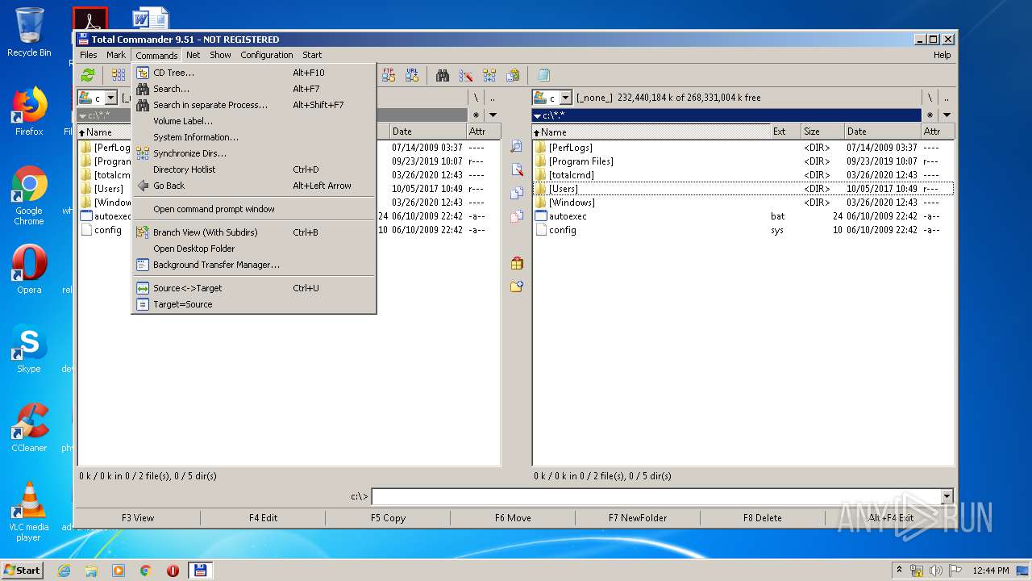Viewport: 1032px width, 581px height.
Task: Open System Information... entry
Action: pyautogui.click(x=254, y=137)
